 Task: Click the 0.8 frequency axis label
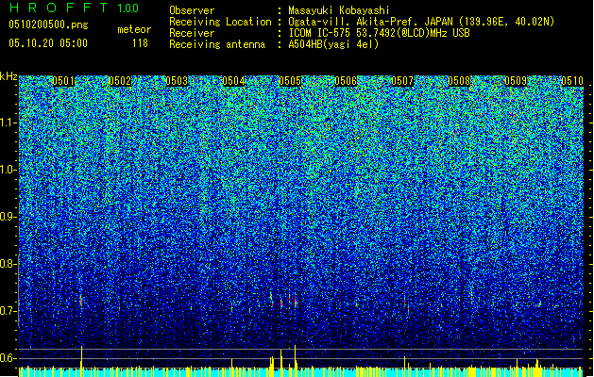(8, 264)
